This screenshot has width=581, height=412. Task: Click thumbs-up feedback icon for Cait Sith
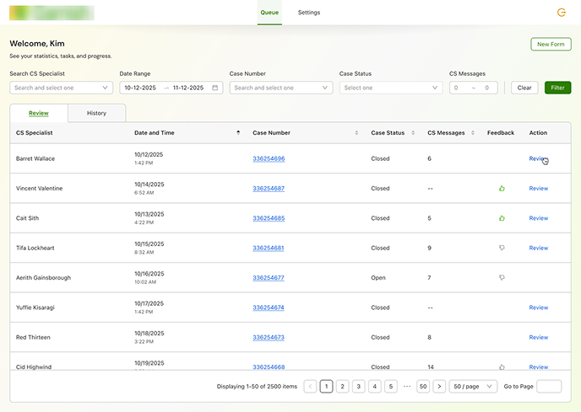[502, 218]
